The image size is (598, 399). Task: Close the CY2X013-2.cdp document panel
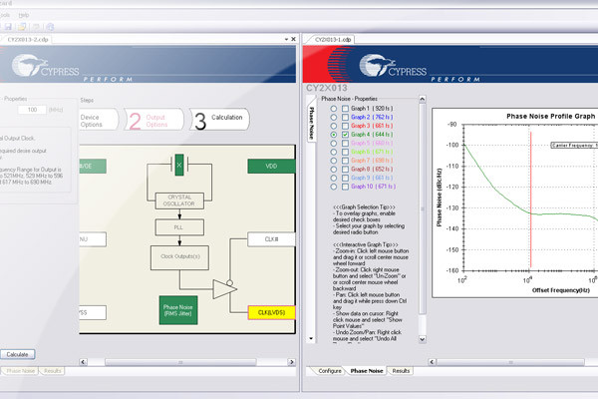(x=293, y=39)
